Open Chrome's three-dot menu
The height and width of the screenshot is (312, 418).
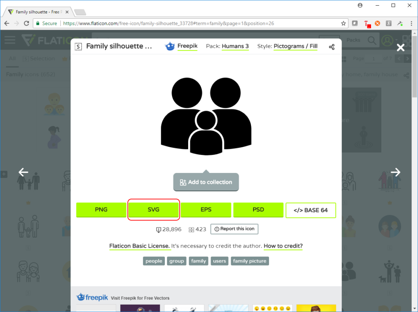411,24
